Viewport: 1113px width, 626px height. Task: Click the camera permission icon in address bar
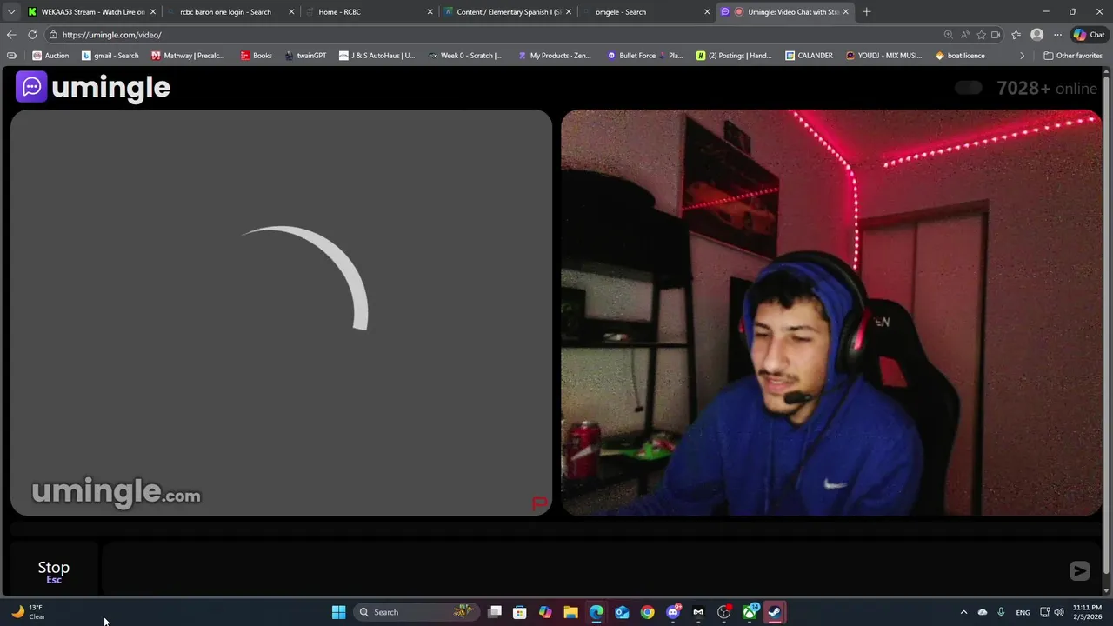[996, 35]
